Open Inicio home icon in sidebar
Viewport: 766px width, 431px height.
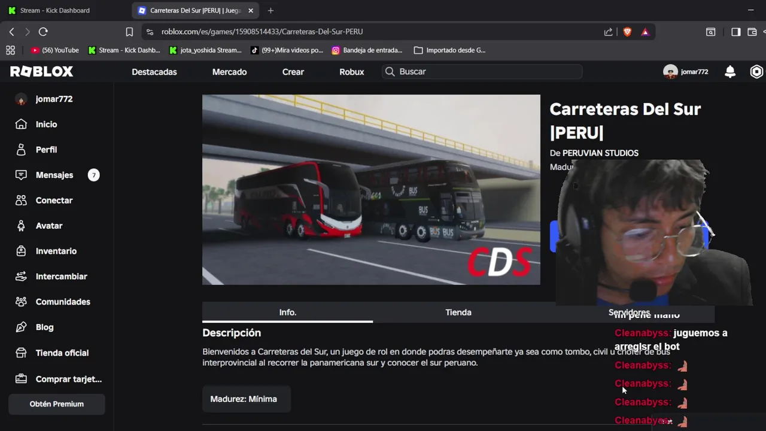(21, 124)
